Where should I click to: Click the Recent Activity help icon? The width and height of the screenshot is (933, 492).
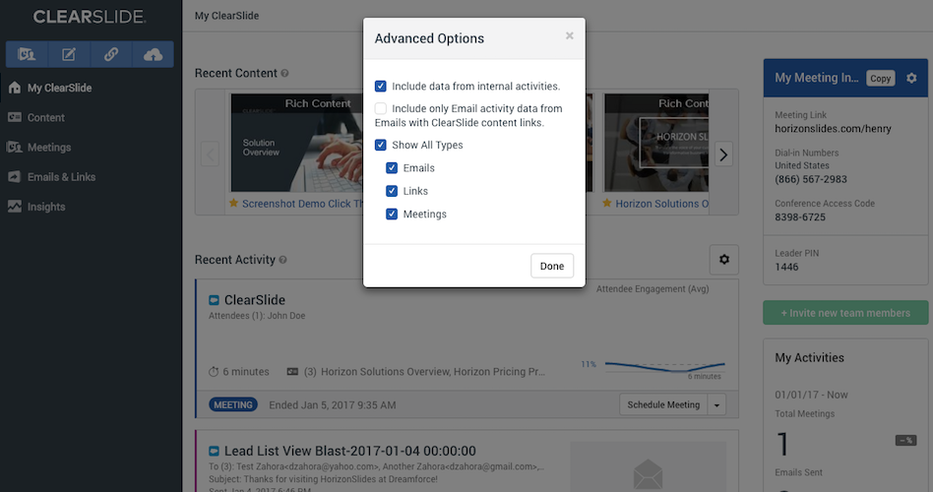click(283, 260)
